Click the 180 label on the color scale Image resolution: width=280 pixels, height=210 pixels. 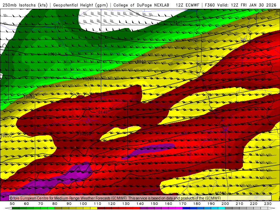click(197, 204)
